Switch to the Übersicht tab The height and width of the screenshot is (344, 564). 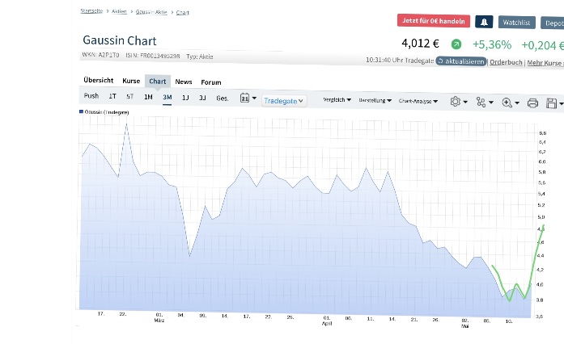coord(98,80)
